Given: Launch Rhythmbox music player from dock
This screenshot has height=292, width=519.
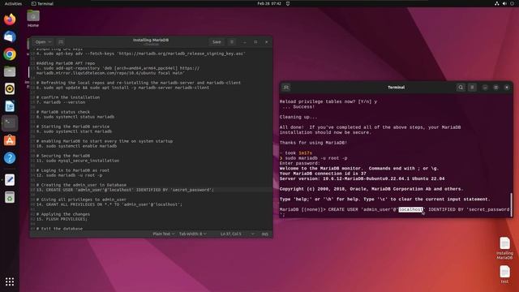Looking at the screenshot, I should click(10, 88).
